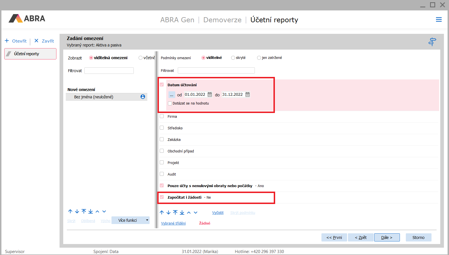Open the Vybrané třídění link
Viewport: 449px width, 255px height.
[173, 223]
